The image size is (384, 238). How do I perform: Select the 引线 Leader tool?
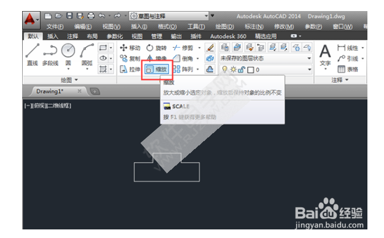point(348,59)
